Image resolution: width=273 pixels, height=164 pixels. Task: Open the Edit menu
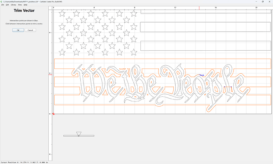click(7, 5)
